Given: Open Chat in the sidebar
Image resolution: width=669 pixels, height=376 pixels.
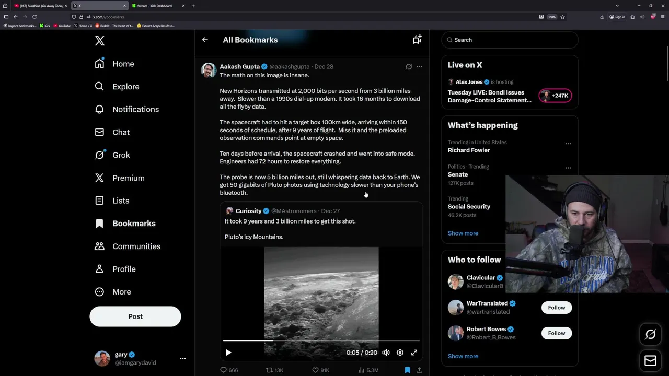Looking at the screenshot, I should [x=112, y=132].
